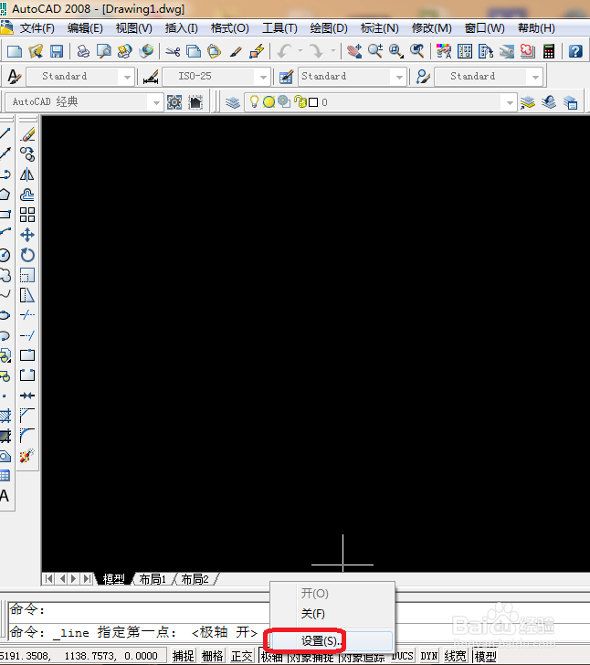This screenshot has height=665, width=590.
Task: Select the Chamfer tool
Action: pos(27,416)
